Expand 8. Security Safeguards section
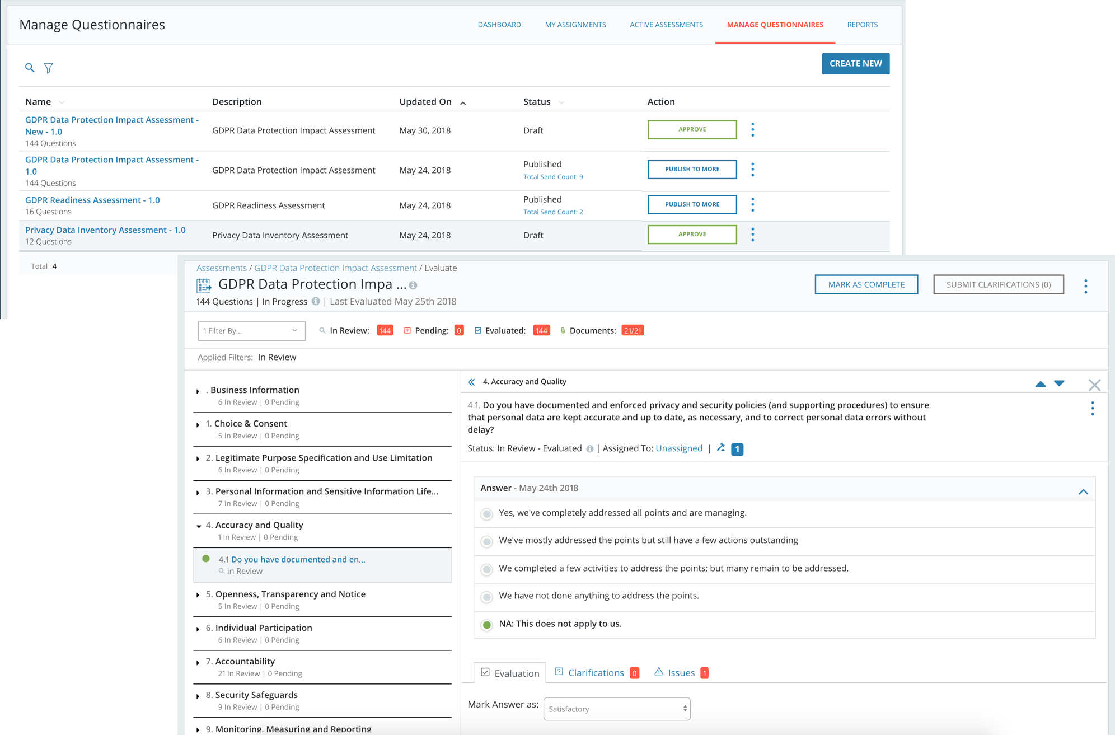 pos(198,696)
